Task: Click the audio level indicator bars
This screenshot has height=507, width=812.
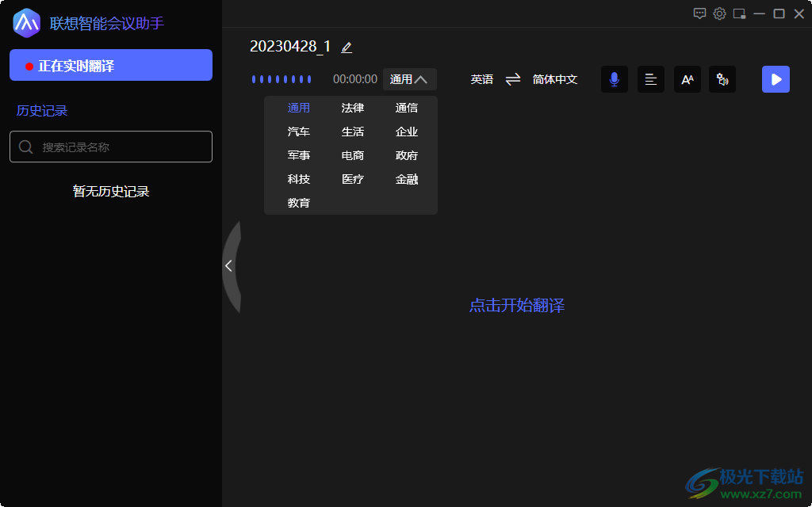Action: pos(282,79)
